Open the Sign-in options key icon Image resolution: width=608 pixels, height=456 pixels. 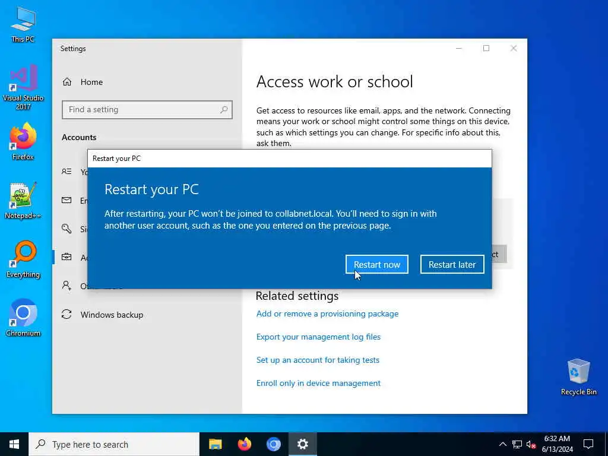point(66,229)
